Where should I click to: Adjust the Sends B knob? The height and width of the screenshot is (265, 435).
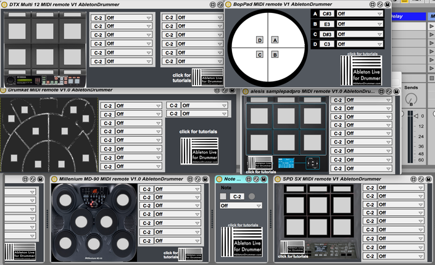pos(411,99)
